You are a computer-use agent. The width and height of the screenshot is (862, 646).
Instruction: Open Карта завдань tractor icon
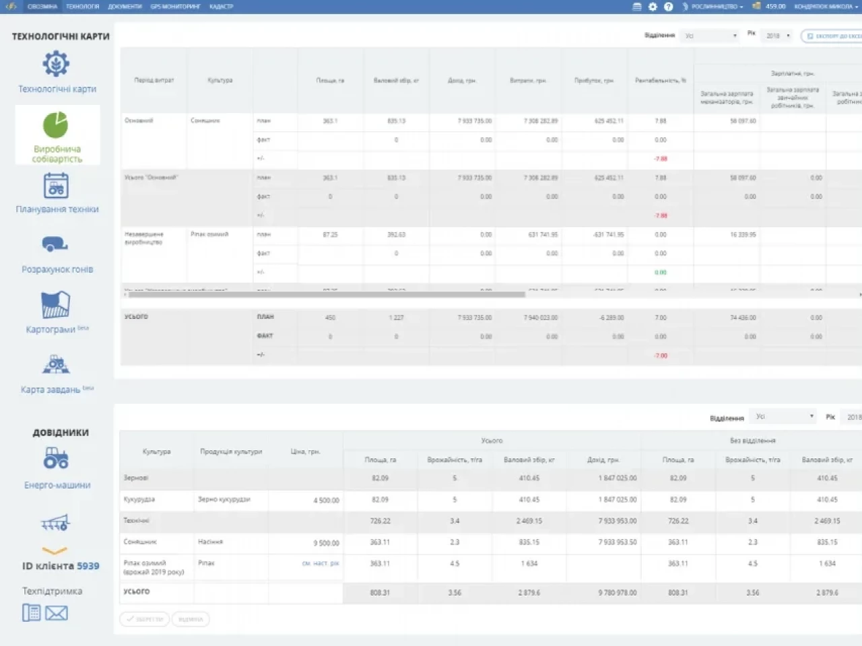coord(56,365)
